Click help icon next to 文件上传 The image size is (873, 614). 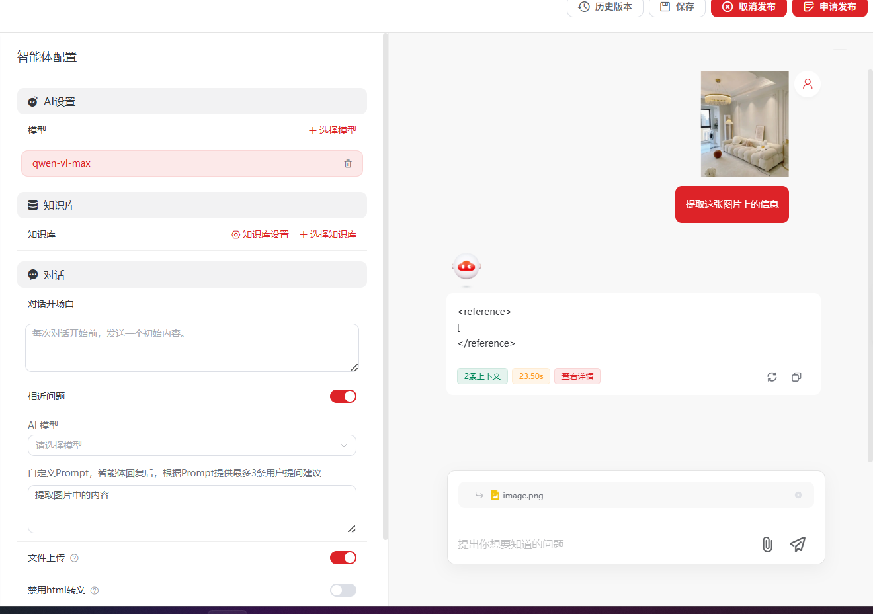pos(75,558)
